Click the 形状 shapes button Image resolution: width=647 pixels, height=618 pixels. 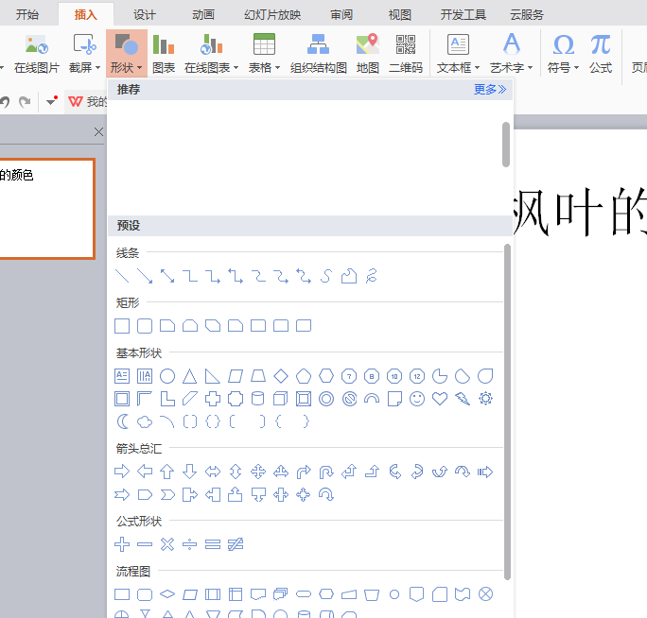point(126,54)
